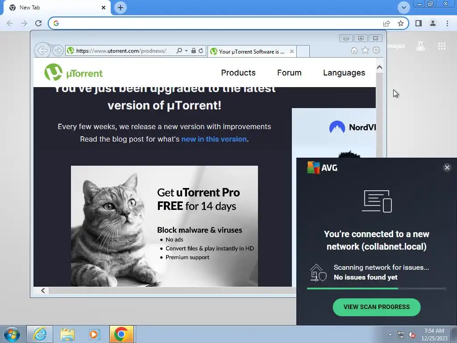Open the Languages menu
This screenshot has height=343, width=457.
click(x=344, y=73)
